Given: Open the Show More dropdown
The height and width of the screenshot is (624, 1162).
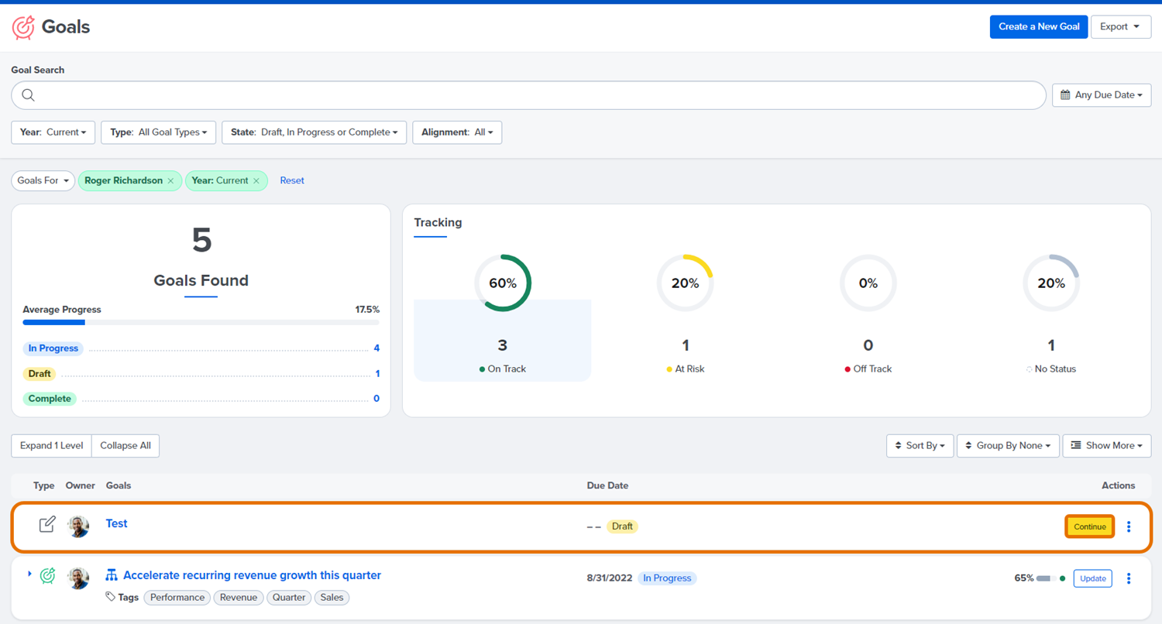Looking at the screenshot, I should tap(1106, 445).
